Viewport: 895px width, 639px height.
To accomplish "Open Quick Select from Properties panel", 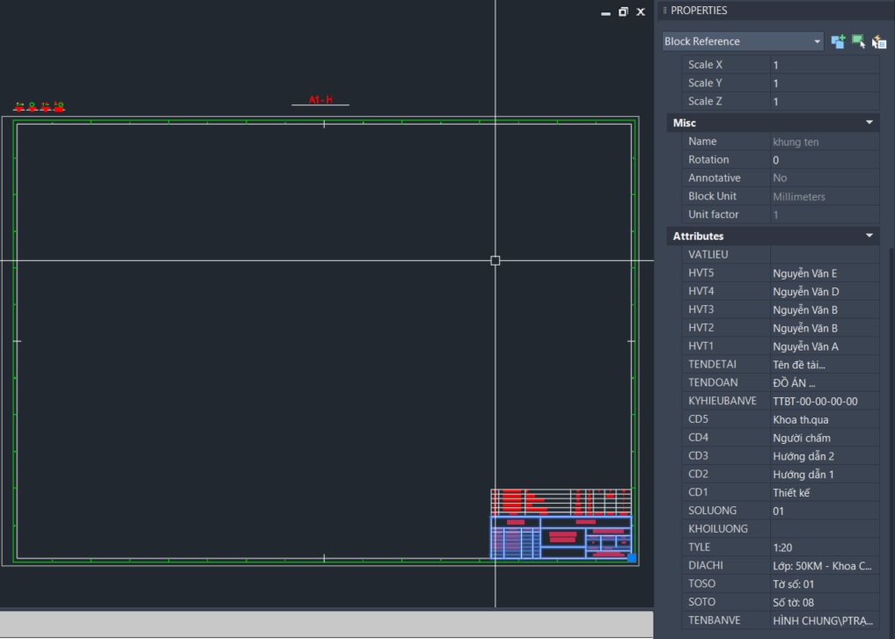I will 878,41.
